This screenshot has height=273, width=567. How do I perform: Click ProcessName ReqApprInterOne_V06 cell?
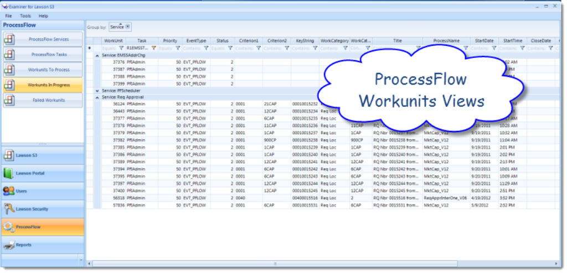tap(446, 198)
